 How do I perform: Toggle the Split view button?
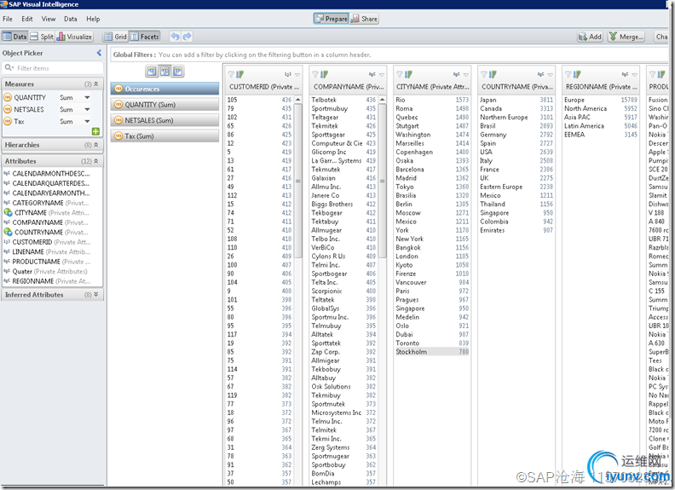pos(42,37)
